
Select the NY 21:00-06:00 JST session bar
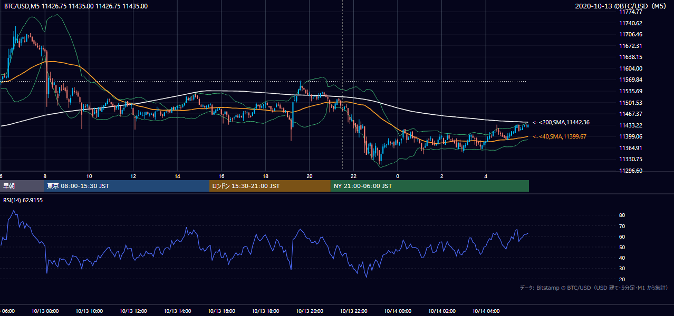point(430,186)
